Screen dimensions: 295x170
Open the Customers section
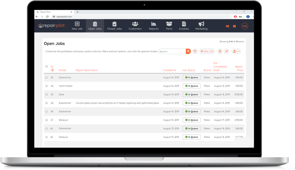(135, 26)
